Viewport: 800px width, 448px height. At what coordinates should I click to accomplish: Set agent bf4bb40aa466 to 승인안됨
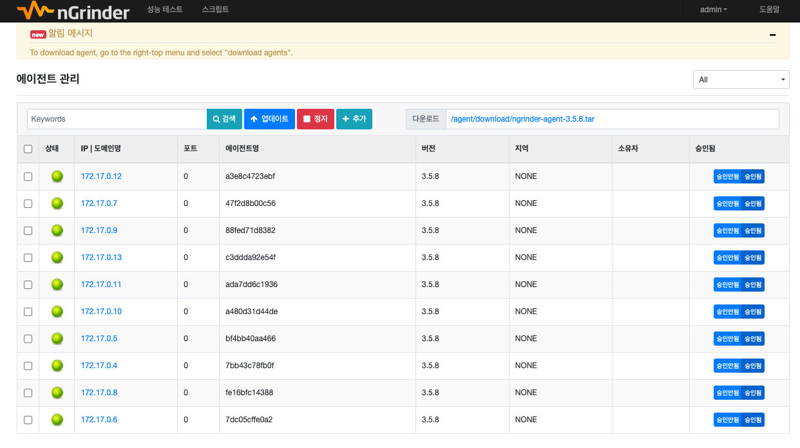point(728,339)
